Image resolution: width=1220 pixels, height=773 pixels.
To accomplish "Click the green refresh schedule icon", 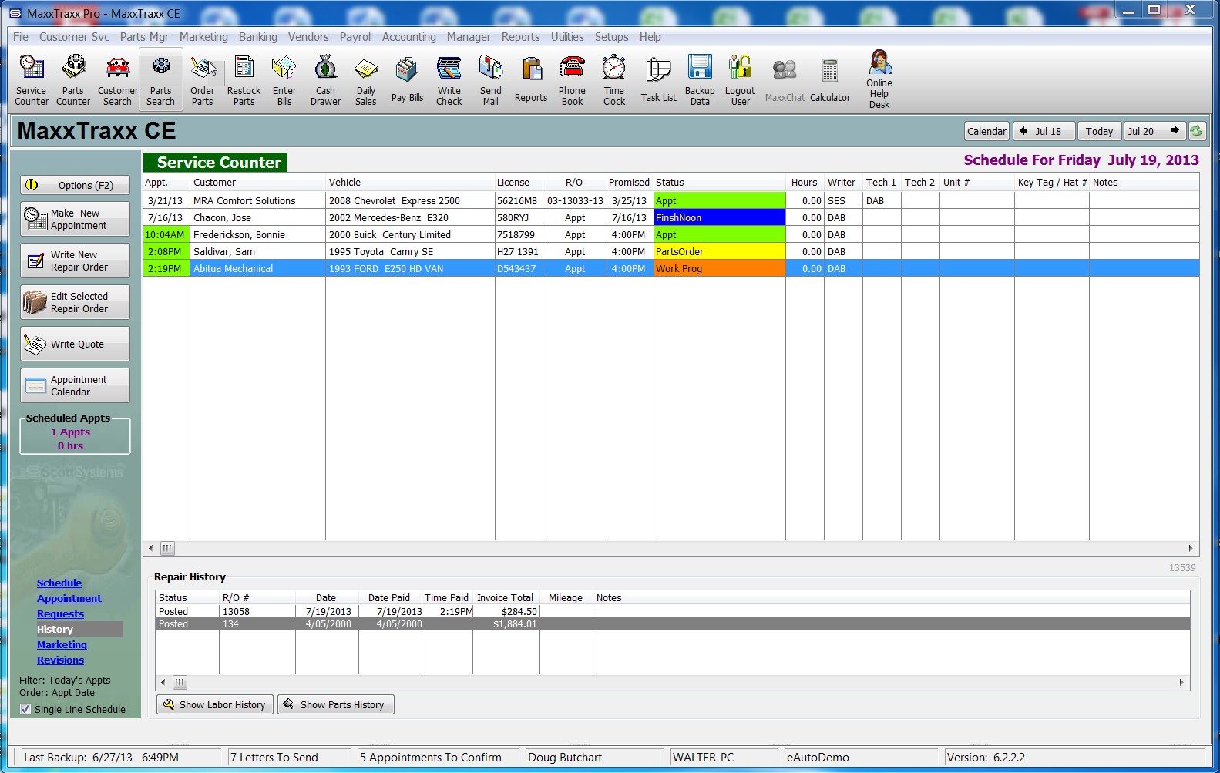I will pyautogui.click(x=1197, y=131).
